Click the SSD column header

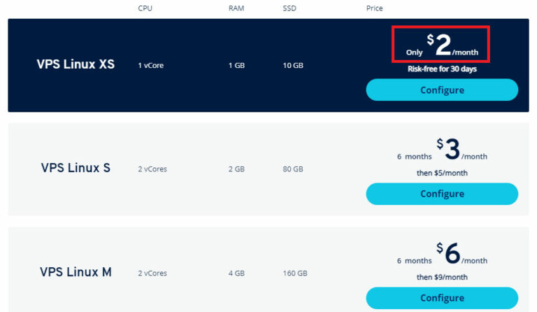289,8
